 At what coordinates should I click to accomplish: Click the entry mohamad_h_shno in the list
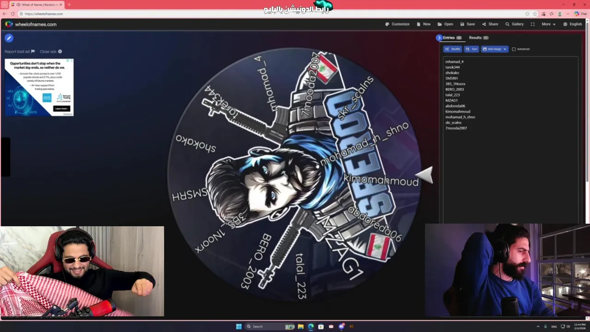(460, 117)
